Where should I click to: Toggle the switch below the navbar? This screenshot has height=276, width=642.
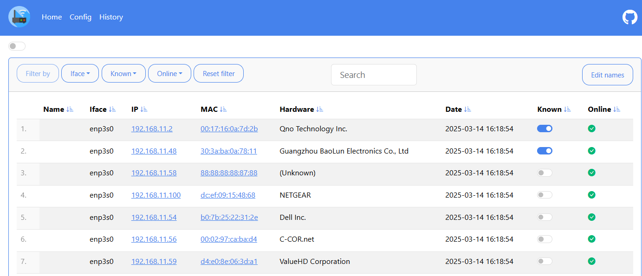(17, 46)
